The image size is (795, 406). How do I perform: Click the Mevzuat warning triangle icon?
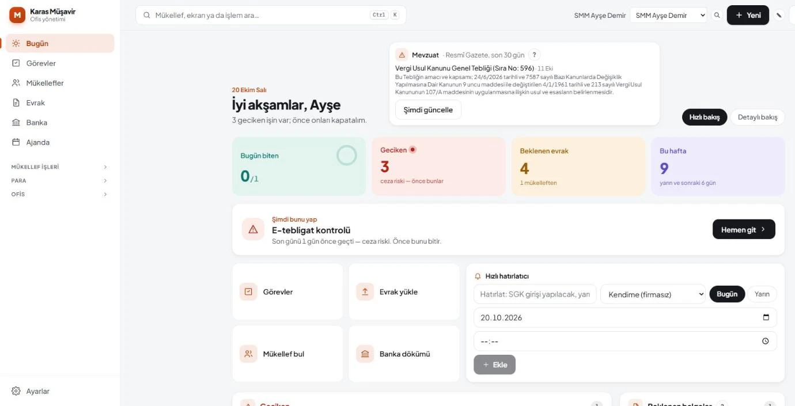coord(402,55)
